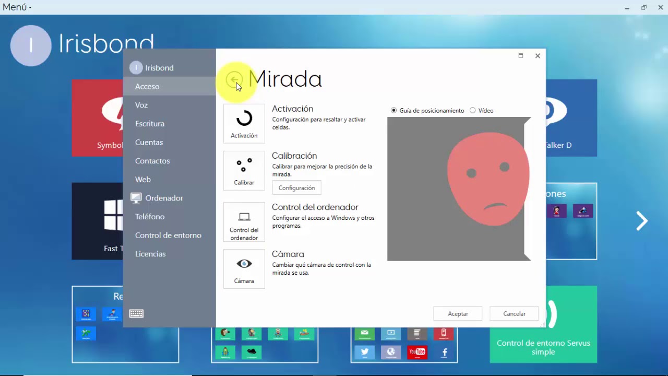Click the Control del ordenador heading text
This screenshot has height=376, width=668.
coord(315,207)
